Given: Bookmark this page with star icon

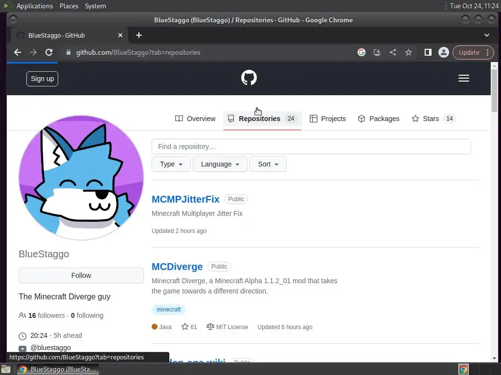Looking at the screenshot, I should coord(409,52).
